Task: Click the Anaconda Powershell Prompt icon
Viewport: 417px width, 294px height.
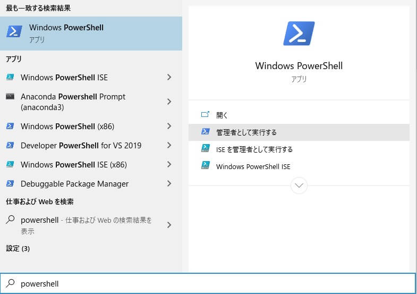Action: 10,97
